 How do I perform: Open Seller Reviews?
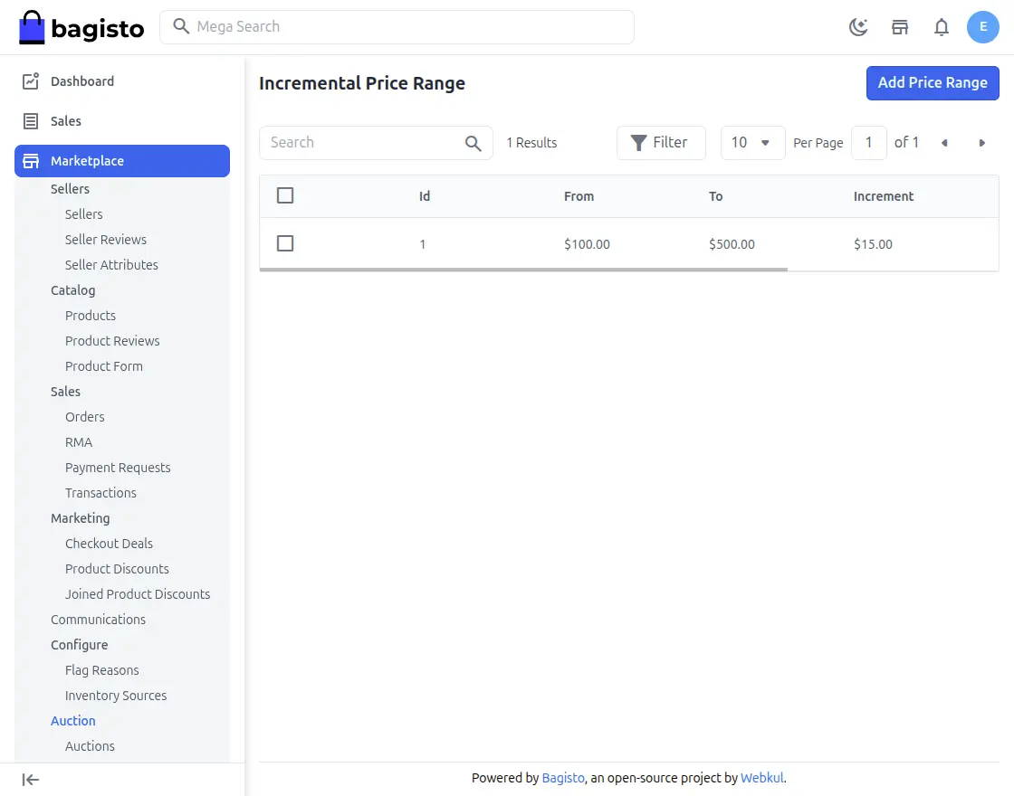105,240
